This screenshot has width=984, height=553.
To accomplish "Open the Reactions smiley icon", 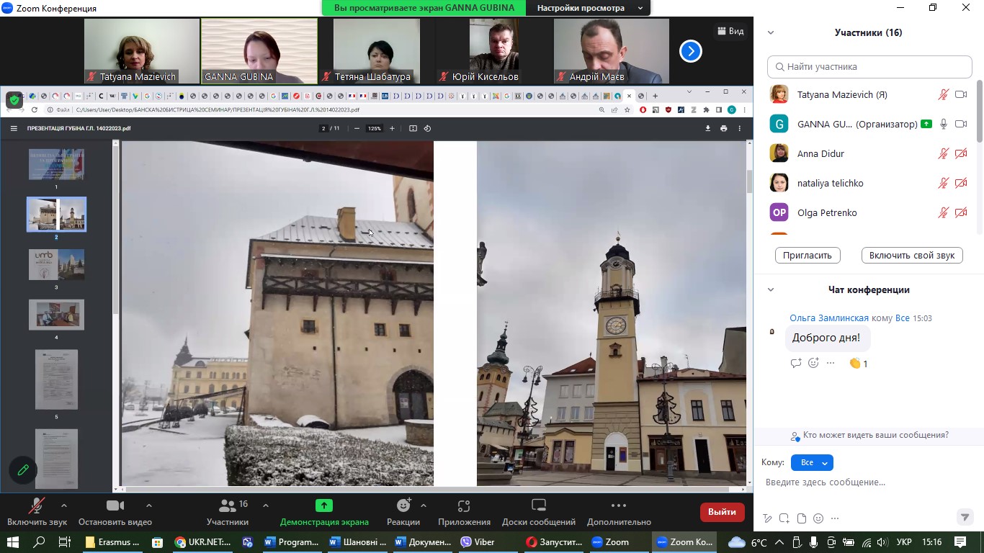I will (x=403, y=506).
